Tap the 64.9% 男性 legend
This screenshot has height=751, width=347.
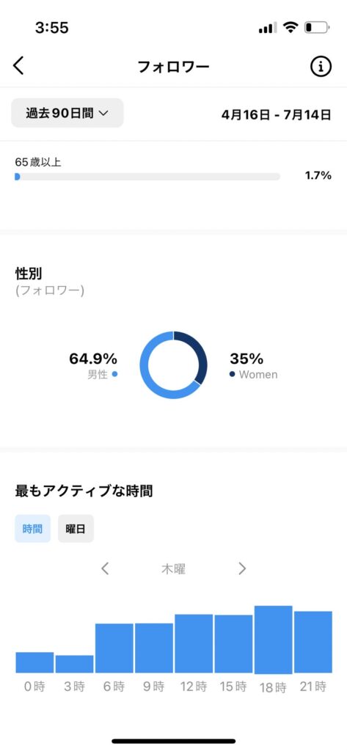pyautogui.click(x=93, y=366)
